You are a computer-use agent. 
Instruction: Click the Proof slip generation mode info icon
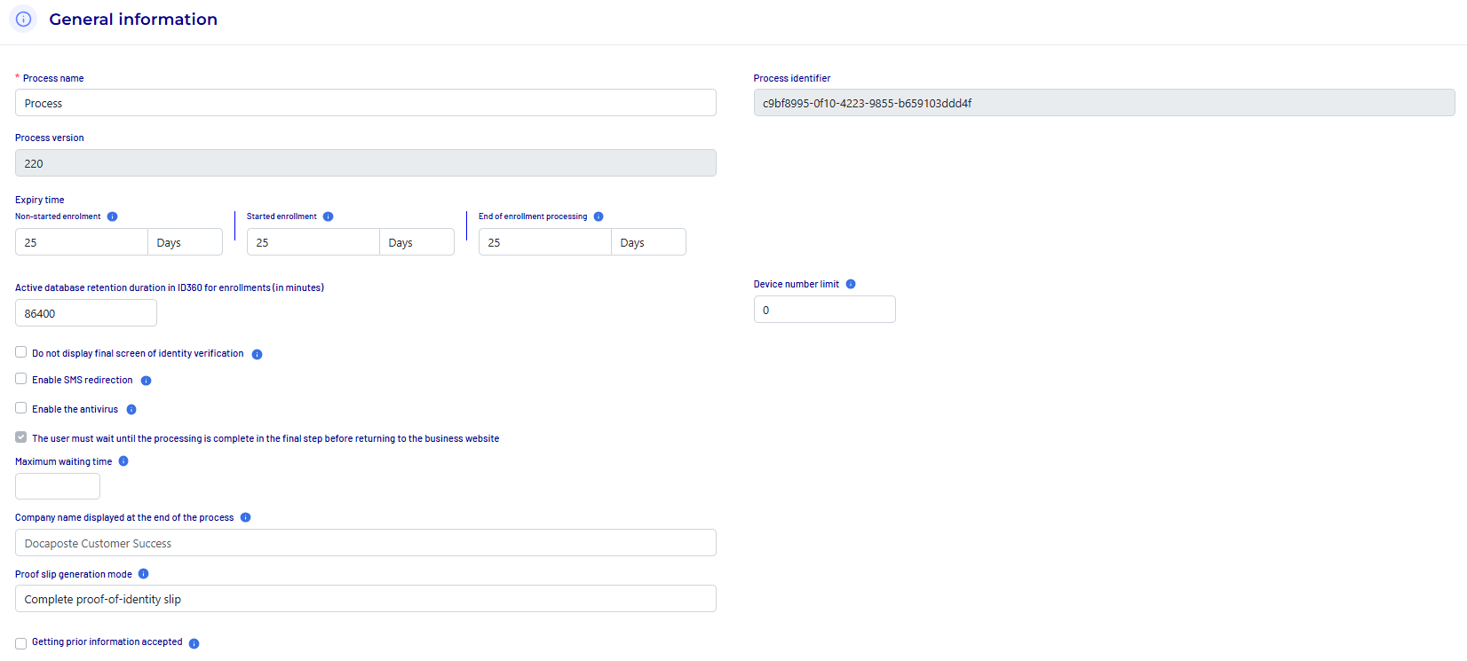click(143, 574)
